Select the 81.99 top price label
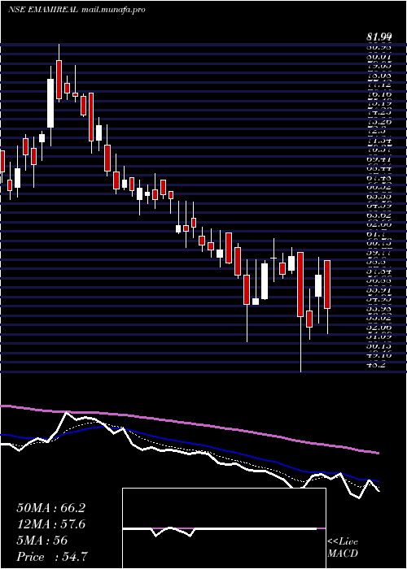Image resolution: width=407 pixels, height=569 pixels. point(379,37)
